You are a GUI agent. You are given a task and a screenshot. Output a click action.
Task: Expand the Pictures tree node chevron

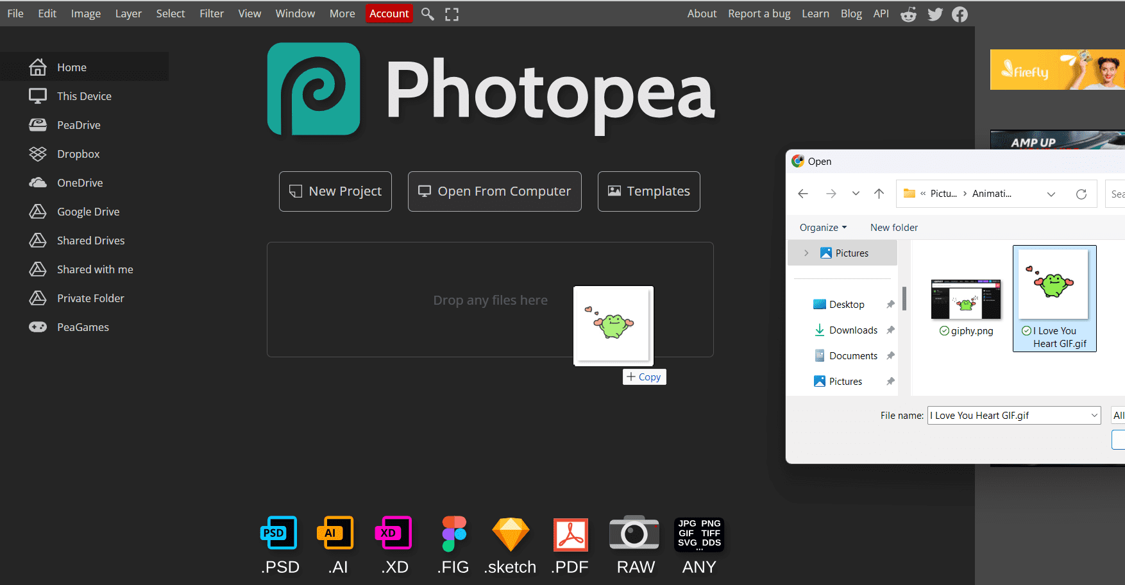tap(806, 253)
